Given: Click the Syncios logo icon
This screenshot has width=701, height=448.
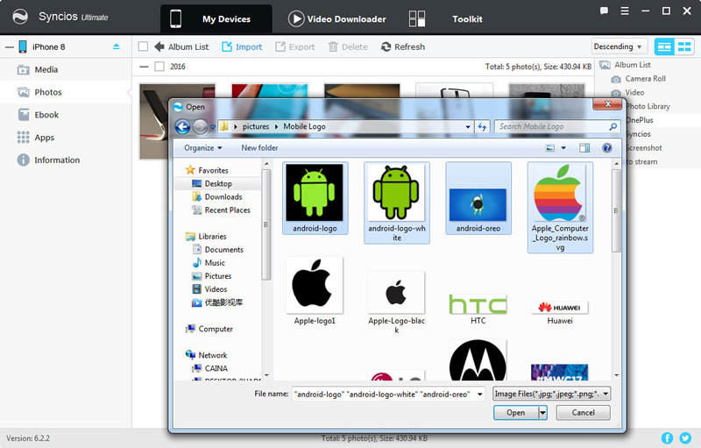Looking at the screenshot, I should [19, 17].
